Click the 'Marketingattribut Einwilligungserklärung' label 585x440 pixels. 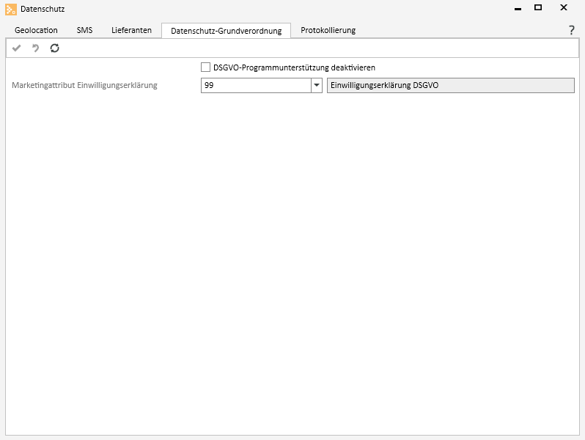point(84,85)
